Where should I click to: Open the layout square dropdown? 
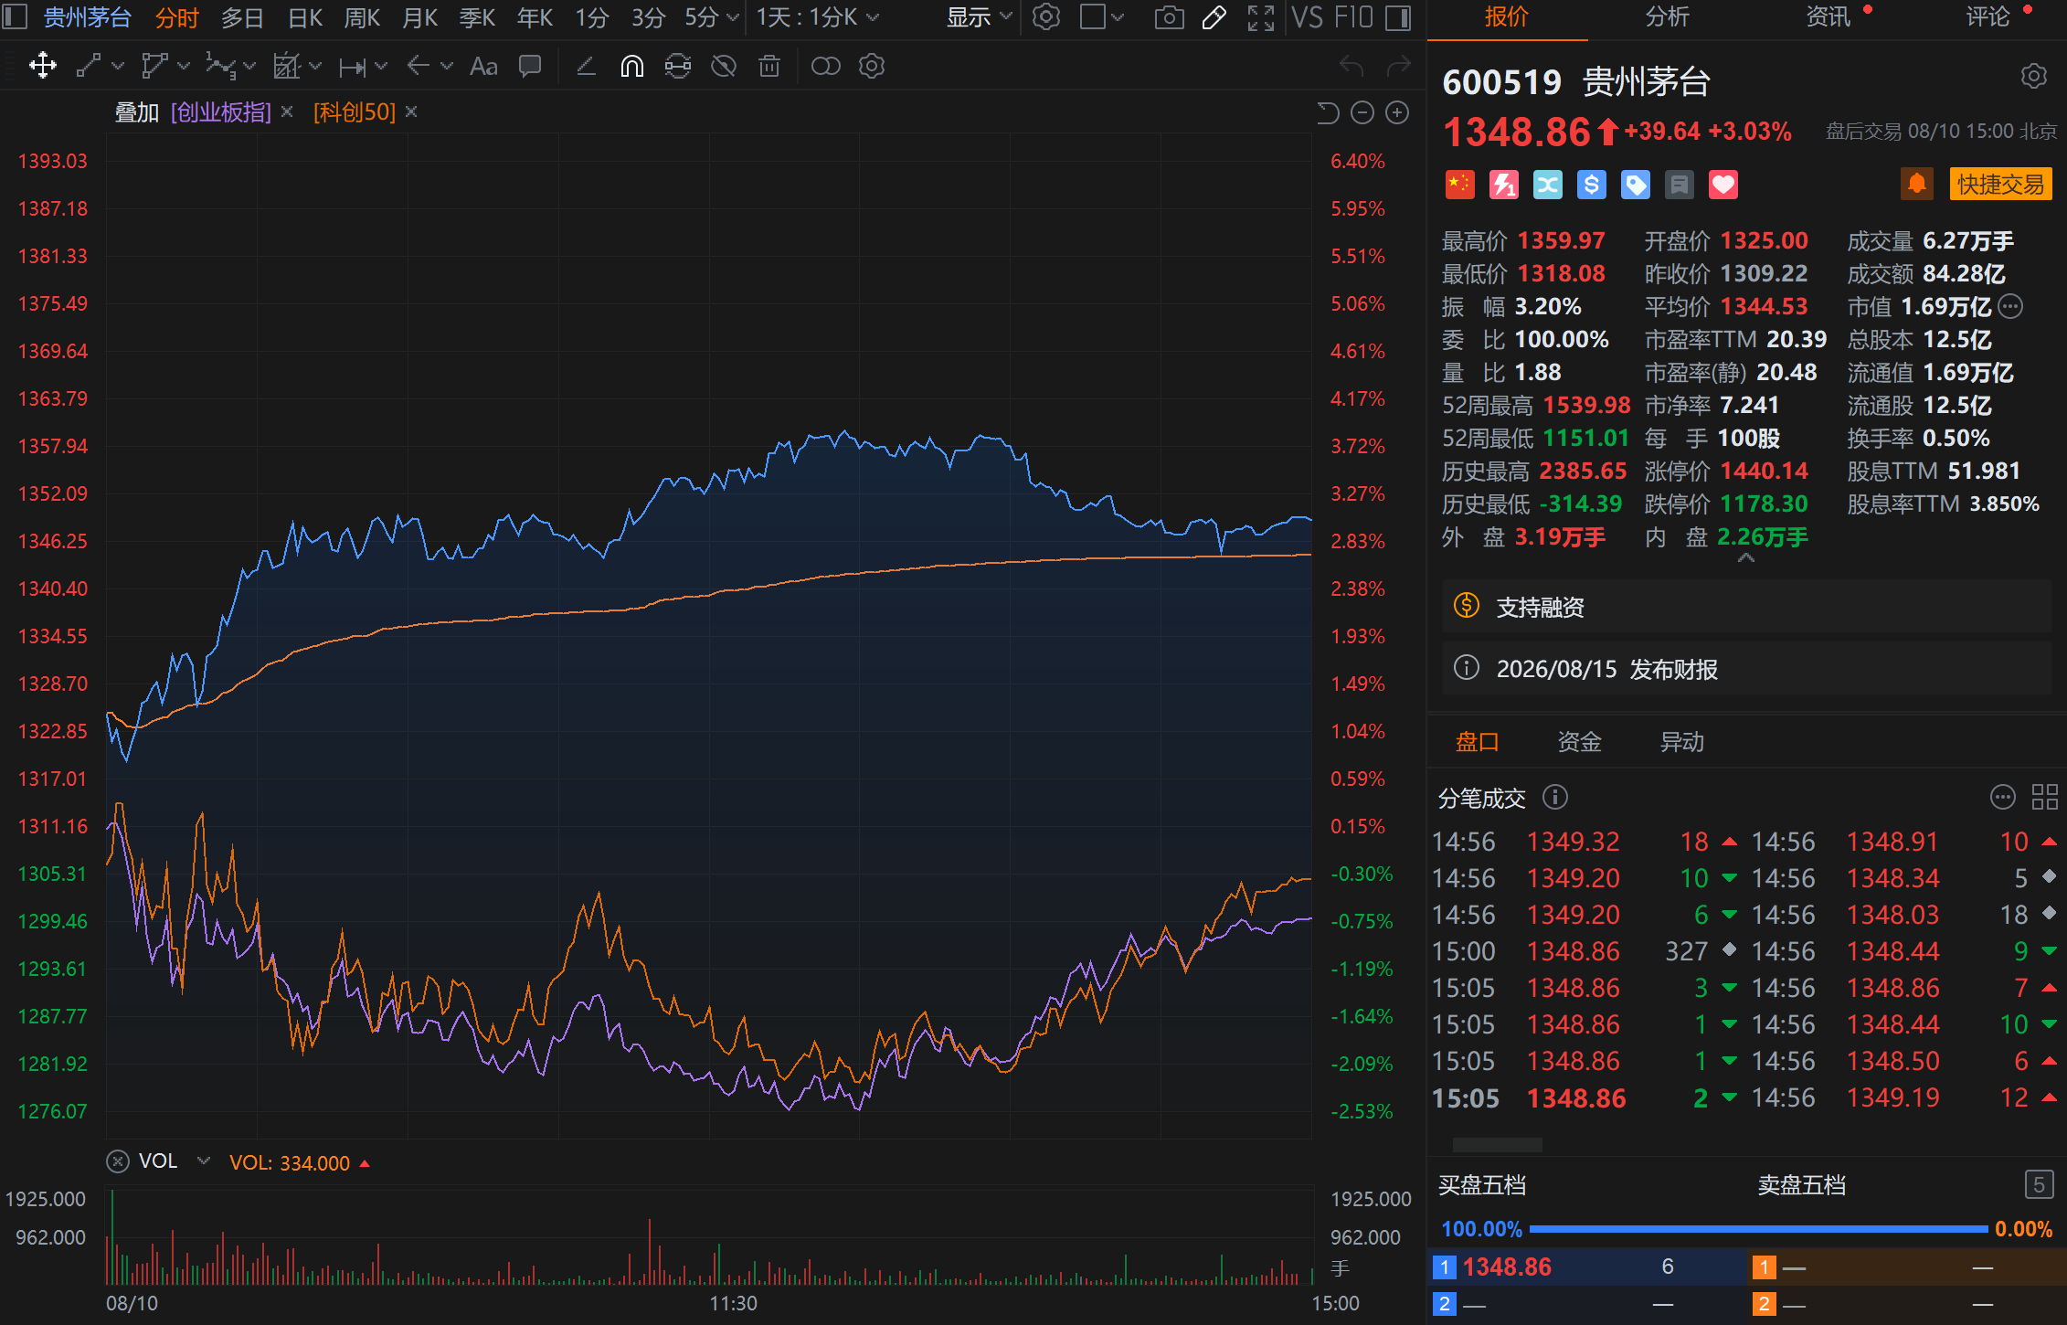tap(1101, 17)
